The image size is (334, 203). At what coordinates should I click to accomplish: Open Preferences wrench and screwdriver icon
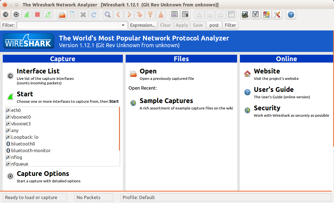(276, 15)
